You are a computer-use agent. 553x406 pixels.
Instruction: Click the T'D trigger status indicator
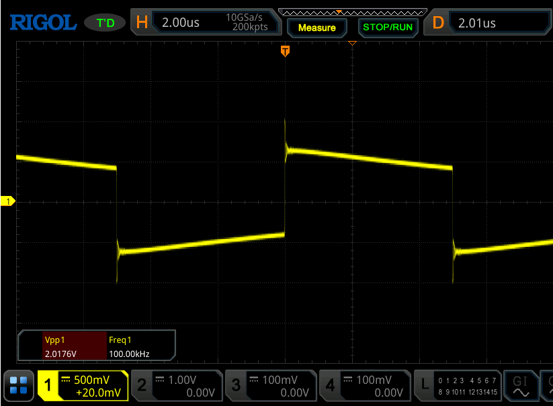pos(105,23)
